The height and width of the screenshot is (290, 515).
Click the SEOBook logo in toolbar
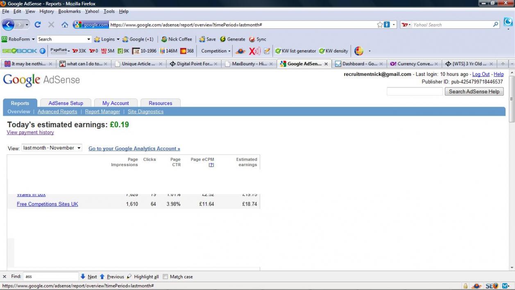click(x=20, y=51)
